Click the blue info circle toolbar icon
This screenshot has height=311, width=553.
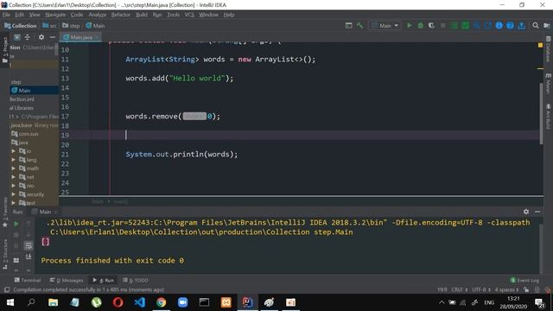(499, 25)
